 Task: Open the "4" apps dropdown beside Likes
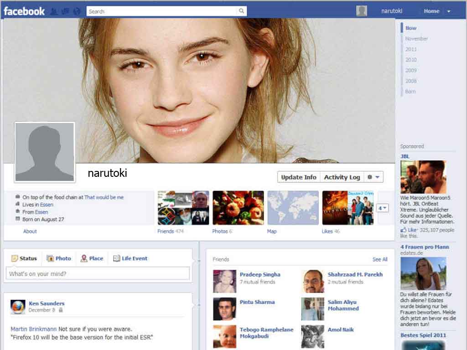382,207
